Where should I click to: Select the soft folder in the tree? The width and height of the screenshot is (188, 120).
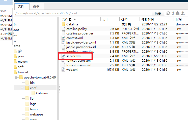click(x=21, y=67)
